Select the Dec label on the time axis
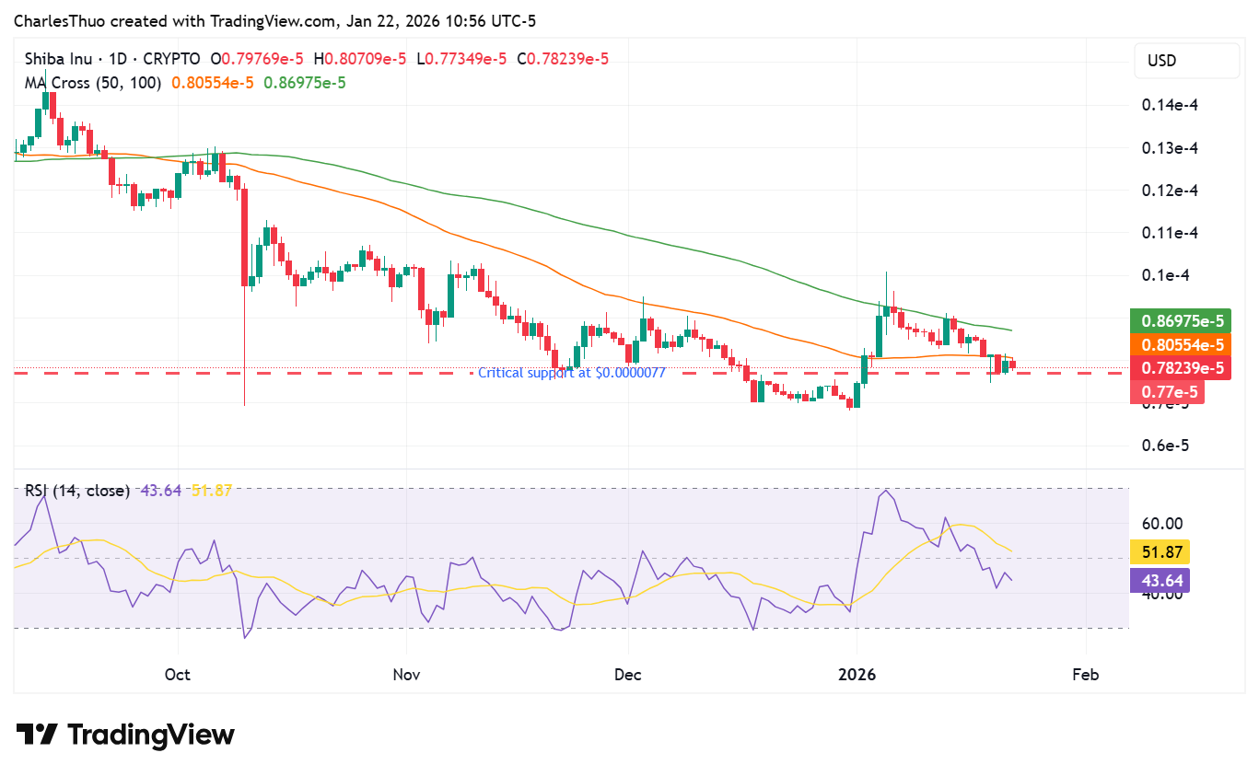The height and width of the screenshot is (776, 1259). (628, 674)
